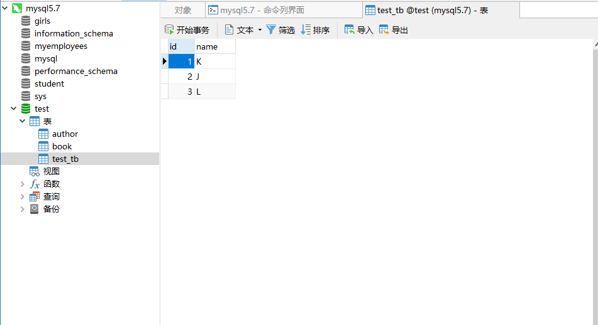Click the test_tb table icon in the tree
598x325 pixels.
point(43,159)
